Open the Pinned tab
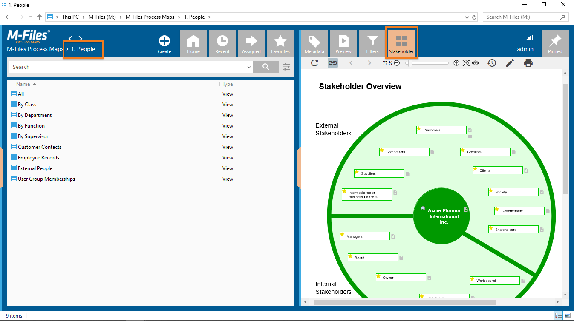This screenshot has height=321, width=574. pyautogui.click(x=555, y=43)
